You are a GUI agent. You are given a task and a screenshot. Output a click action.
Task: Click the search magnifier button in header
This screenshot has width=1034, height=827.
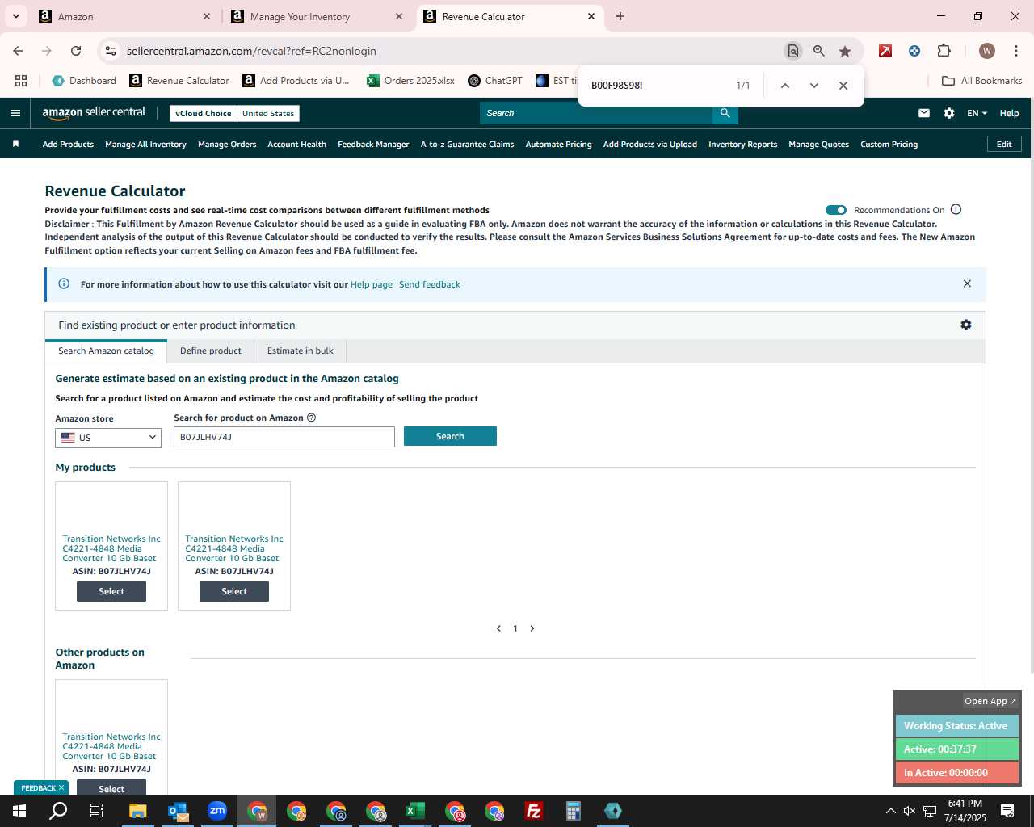coord(725,113)
